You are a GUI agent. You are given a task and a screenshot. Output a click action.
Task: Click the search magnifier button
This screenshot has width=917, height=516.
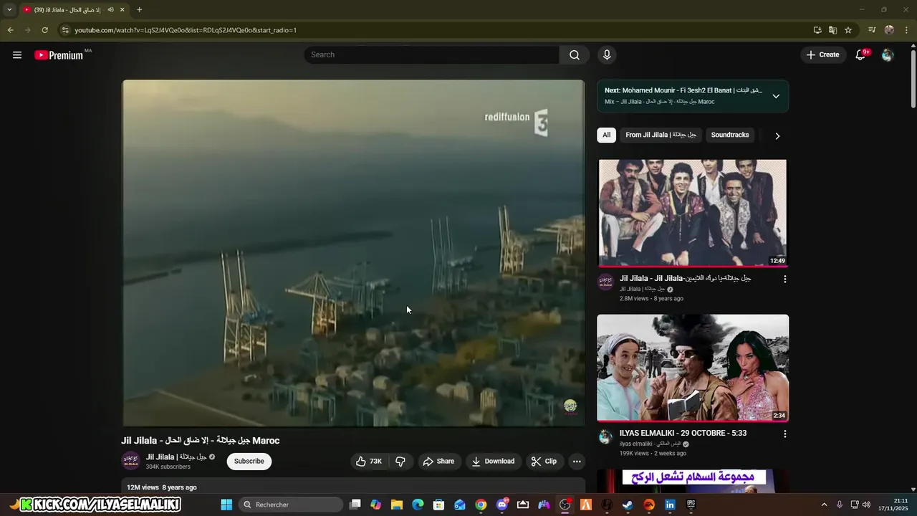pos(575,55)
